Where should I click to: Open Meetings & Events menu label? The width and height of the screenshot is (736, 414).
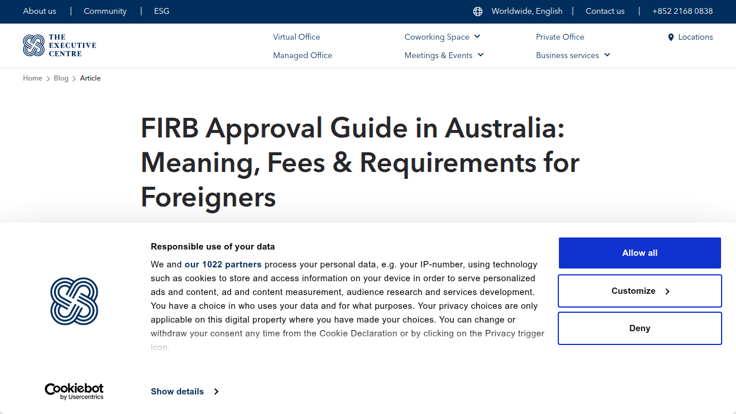point(438,55)
